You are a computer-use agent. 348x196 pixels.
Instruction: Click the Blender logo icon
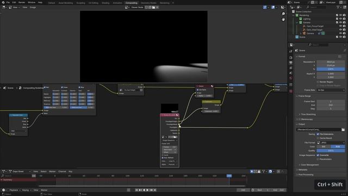click(3, 2)
